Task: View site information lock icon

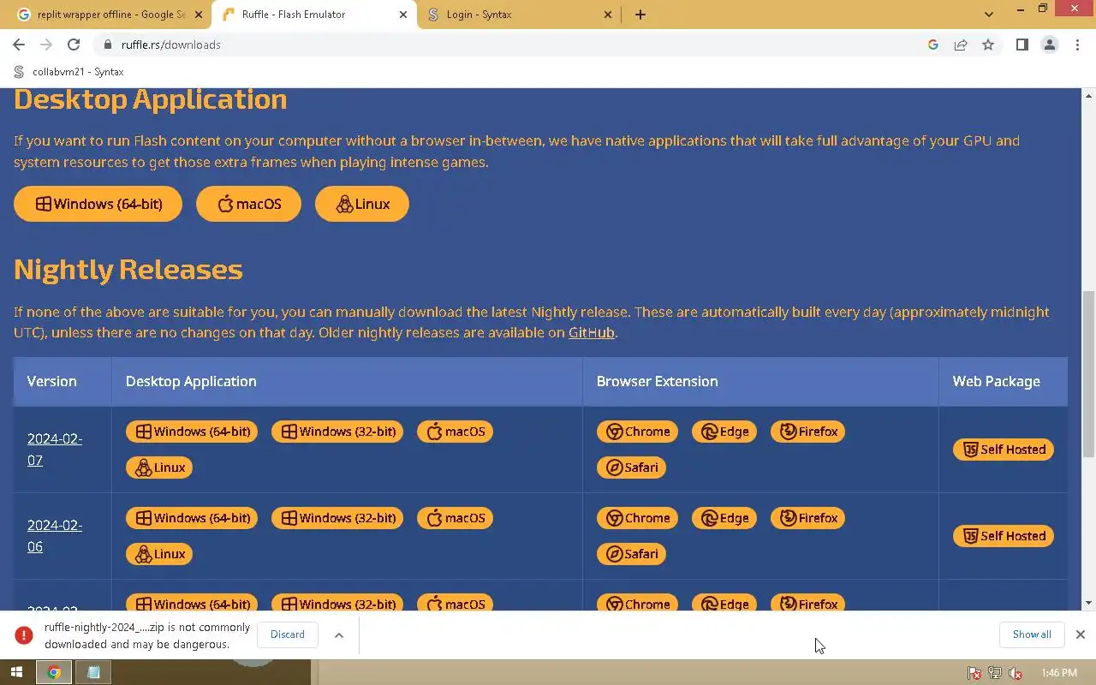Action: click(x=107, y=45)
